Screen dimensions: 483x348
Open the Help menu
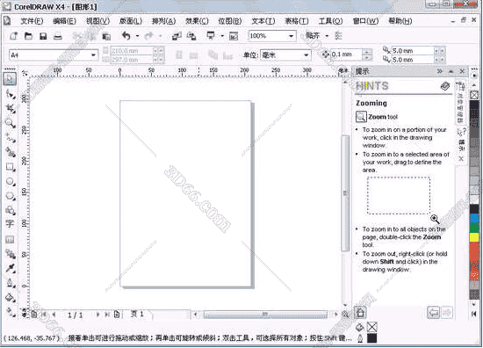tap(400, 21)
